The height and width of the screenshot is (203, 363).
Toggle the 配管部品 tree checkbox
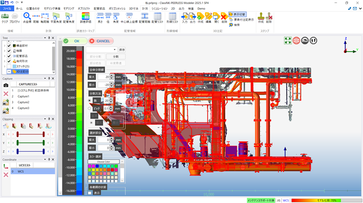[9, 56]
